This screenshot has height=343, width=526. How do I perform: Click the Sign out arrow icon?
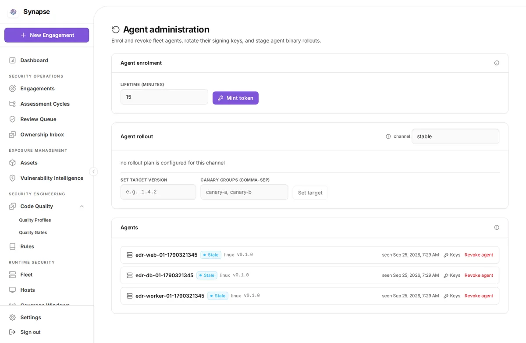tap(12, 332)
